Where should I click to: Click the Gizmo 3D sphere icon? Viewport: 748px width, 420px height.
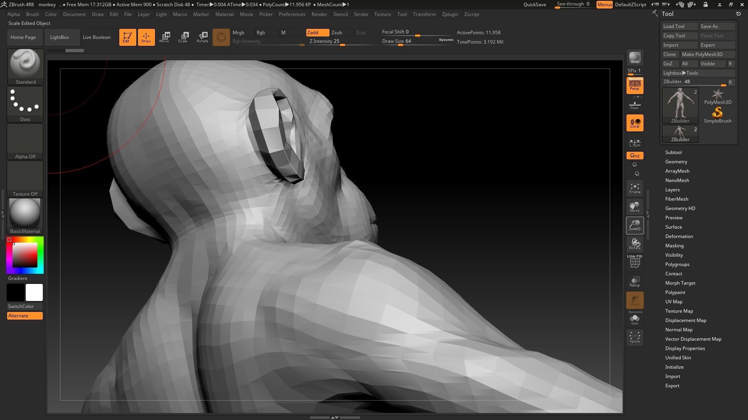click(221, 37)
